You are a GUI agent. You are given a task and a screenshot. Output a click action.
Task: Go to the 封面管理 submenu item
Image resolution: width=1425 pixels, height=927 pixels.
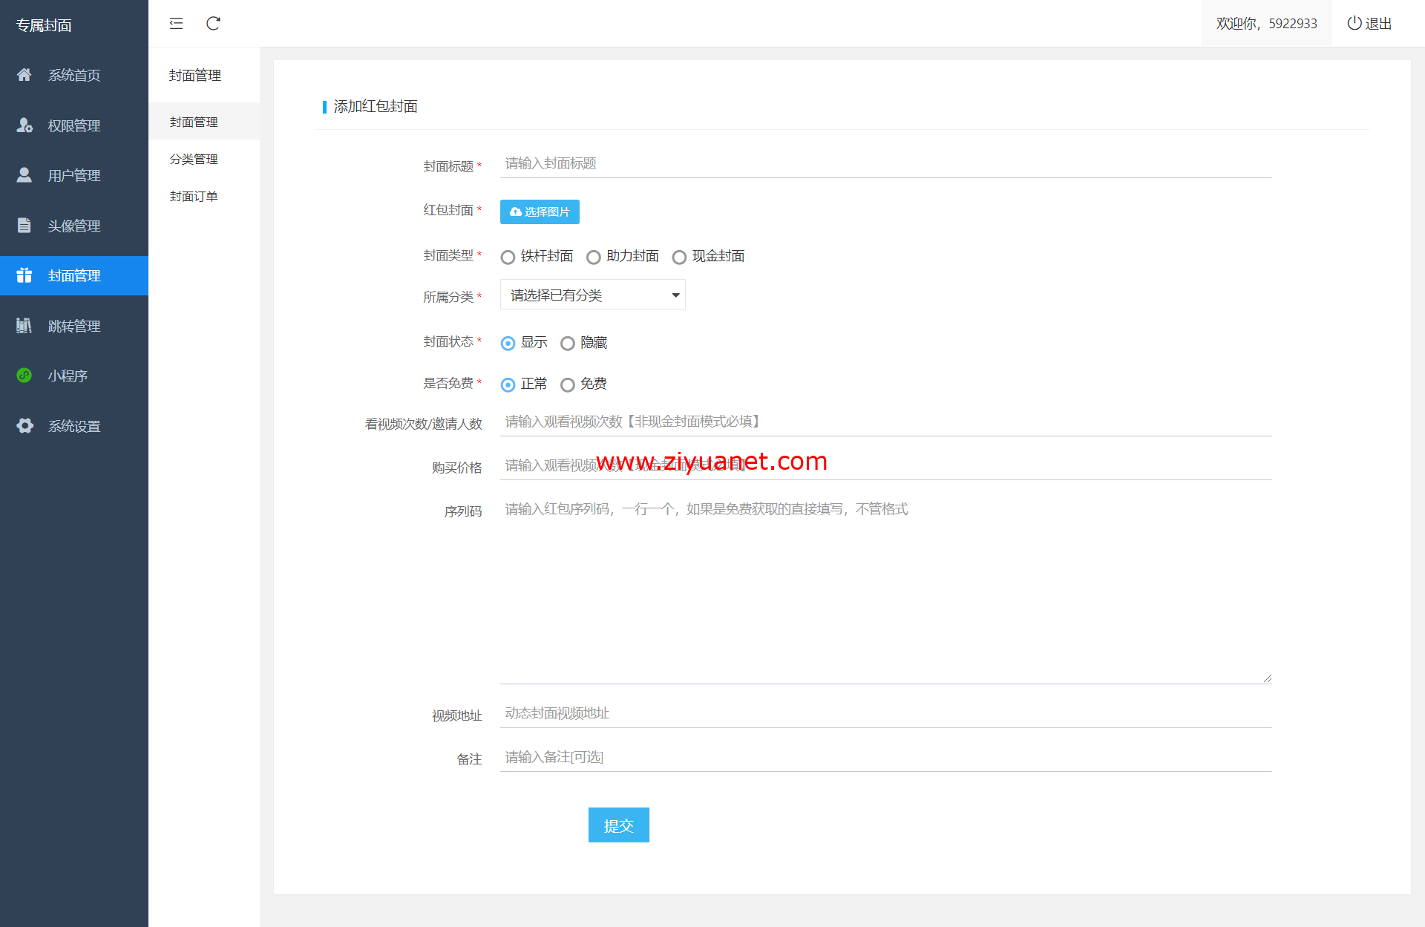pyautogui.click(x=204, y=122)
